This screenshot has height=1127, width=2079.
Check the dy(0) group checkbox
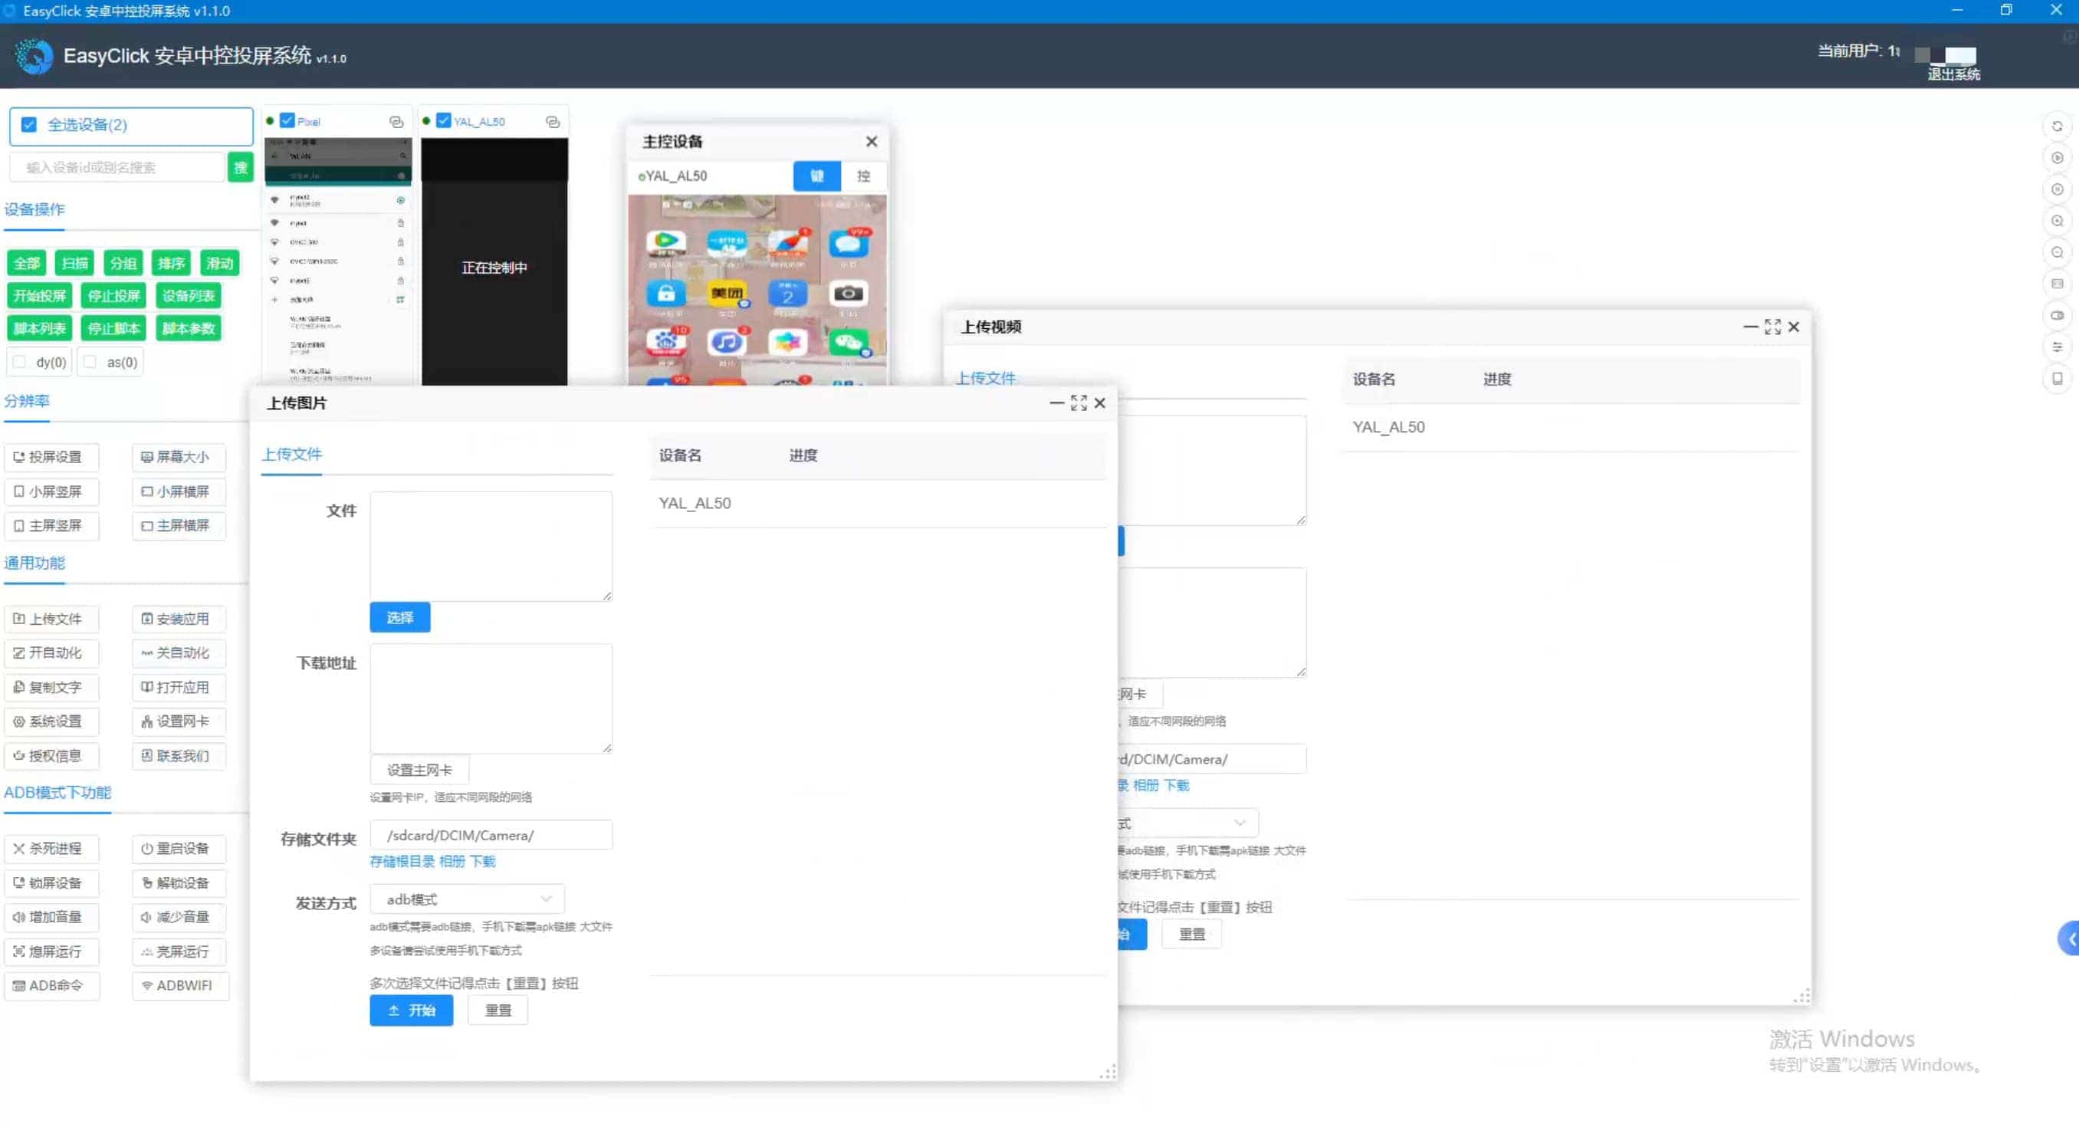[x=20, y=362]
